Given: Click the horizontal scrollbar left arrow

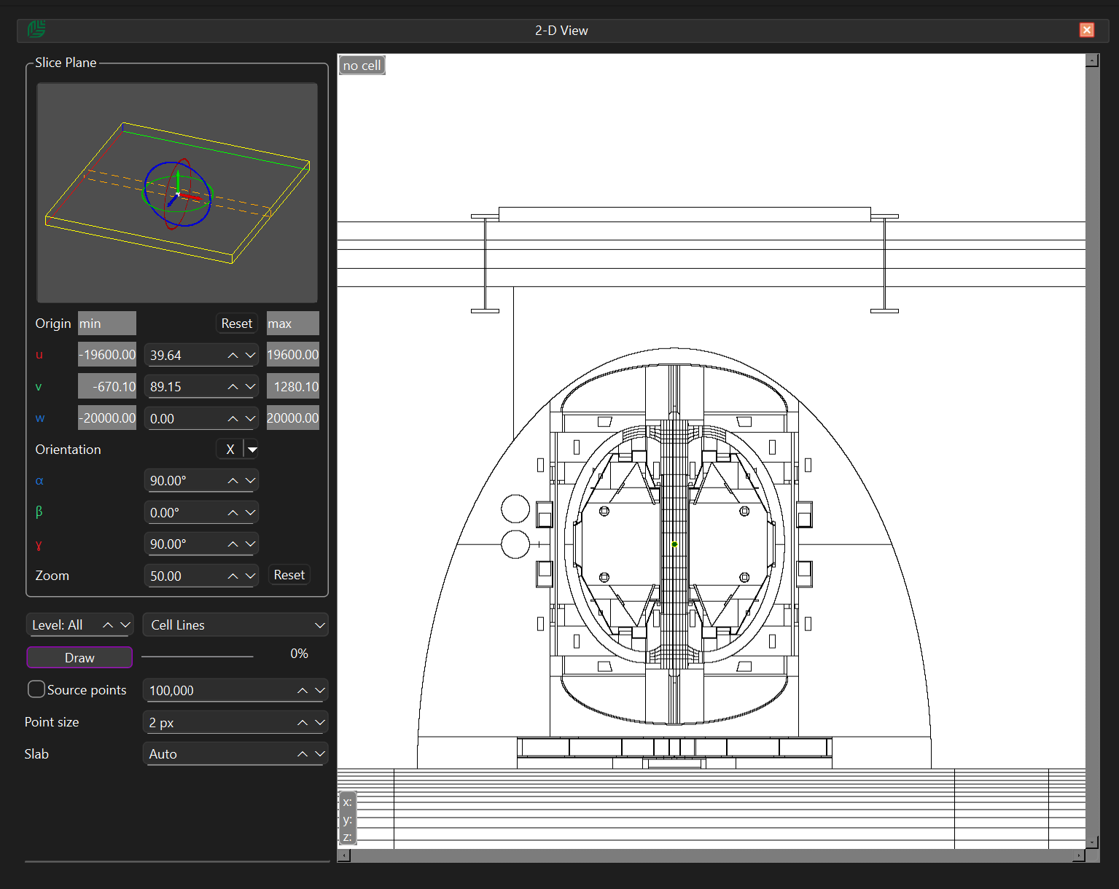Looking at the screenshot, I should (x=344, y=855).
